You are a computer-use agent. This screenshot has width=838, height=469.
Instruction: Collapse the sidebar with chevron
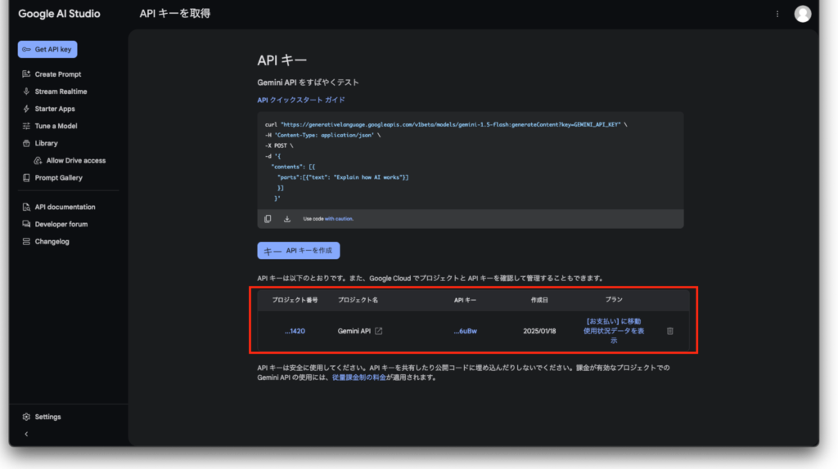(26, 435)
